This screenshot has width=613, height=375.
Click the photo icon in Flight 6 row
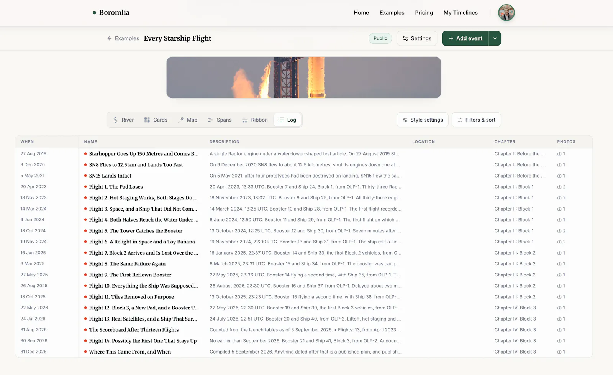click(x=559, y=242)
